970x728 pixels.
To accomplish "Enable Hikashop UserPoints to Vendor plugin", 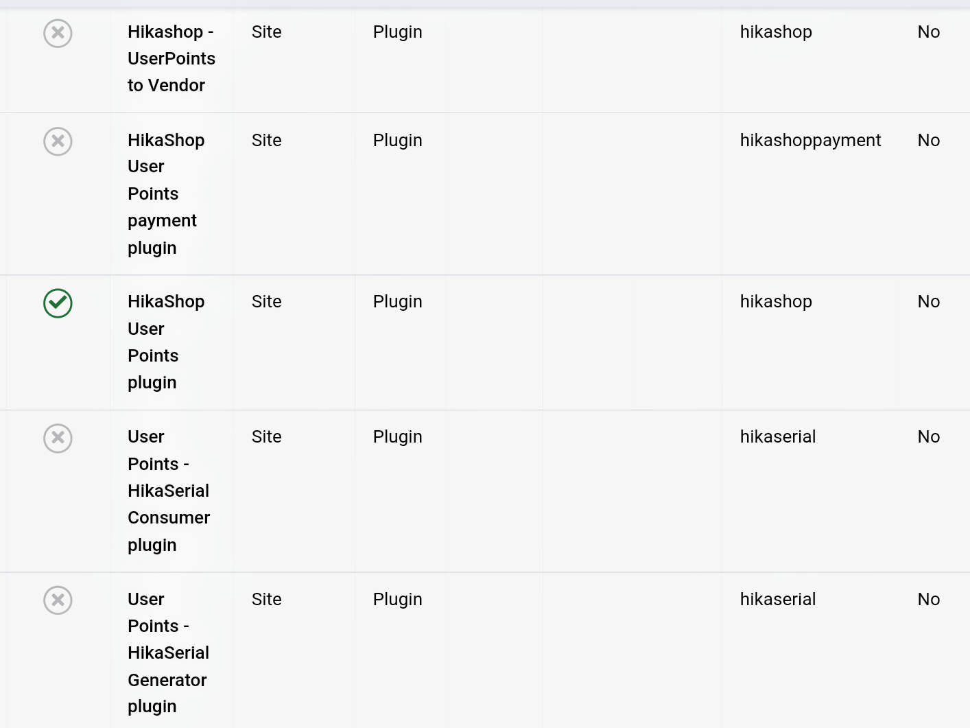I will coord(58,33).
